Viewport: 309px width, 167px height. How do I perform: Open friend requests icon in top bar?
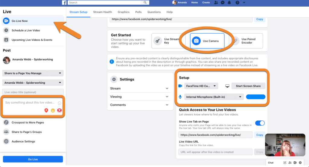(x=216, y=2)
